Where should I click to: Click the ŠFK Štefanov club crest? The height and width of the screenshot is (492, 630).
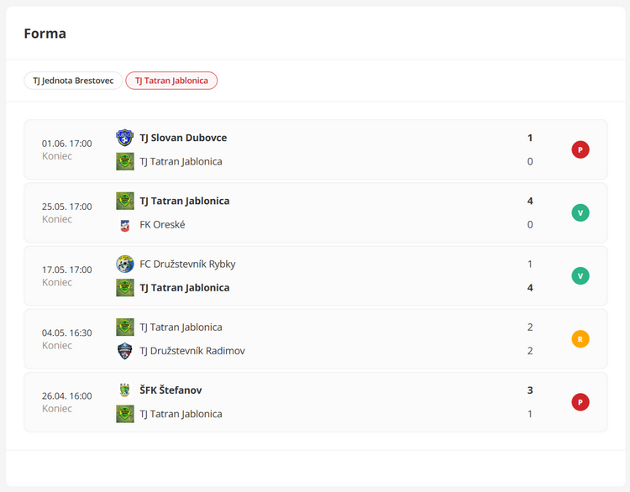(125, 390)
